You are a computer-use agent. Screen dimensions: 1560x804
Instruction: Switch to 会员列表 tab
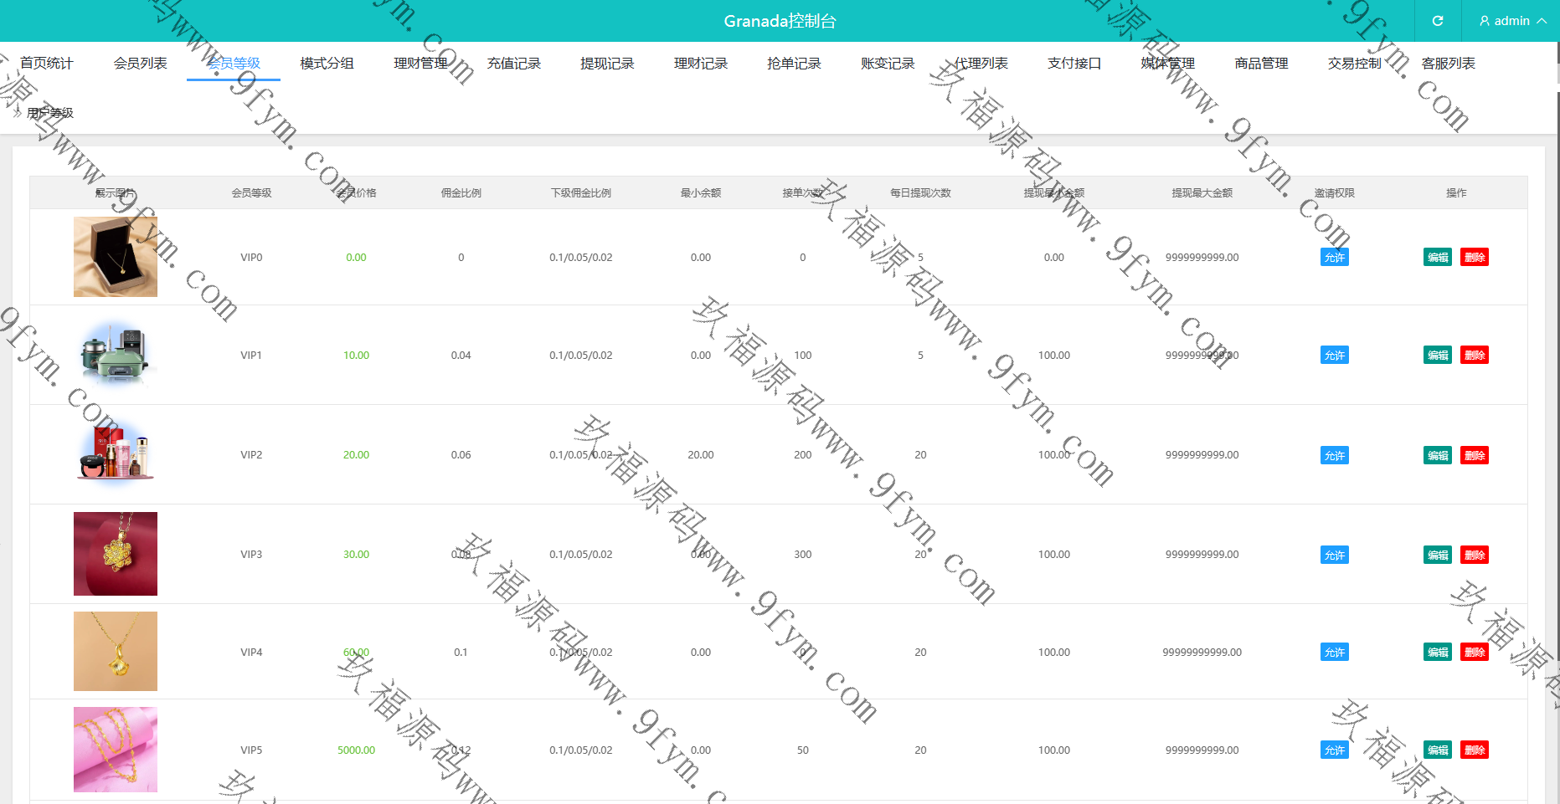click(141, 64)
